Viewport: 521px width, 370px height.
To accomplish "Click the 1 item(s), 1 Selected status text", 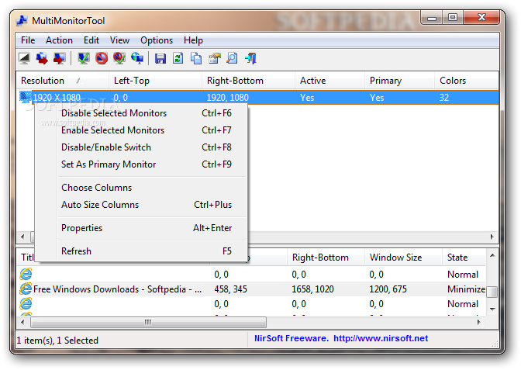I will (57, 341).
